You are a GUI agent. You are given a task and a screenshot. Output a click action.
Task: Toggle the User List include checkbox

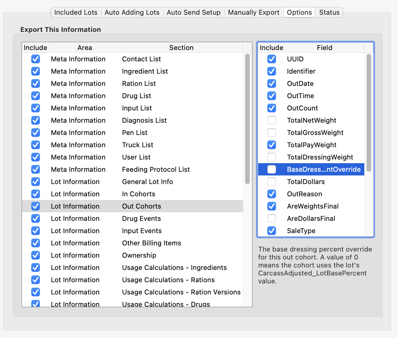pyautogui.click(x=36, y=157)
